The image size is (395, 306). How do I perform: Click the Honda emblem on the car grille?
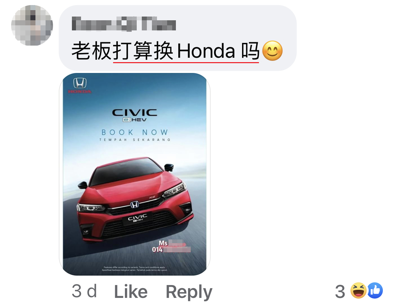[x=134, y=204]
